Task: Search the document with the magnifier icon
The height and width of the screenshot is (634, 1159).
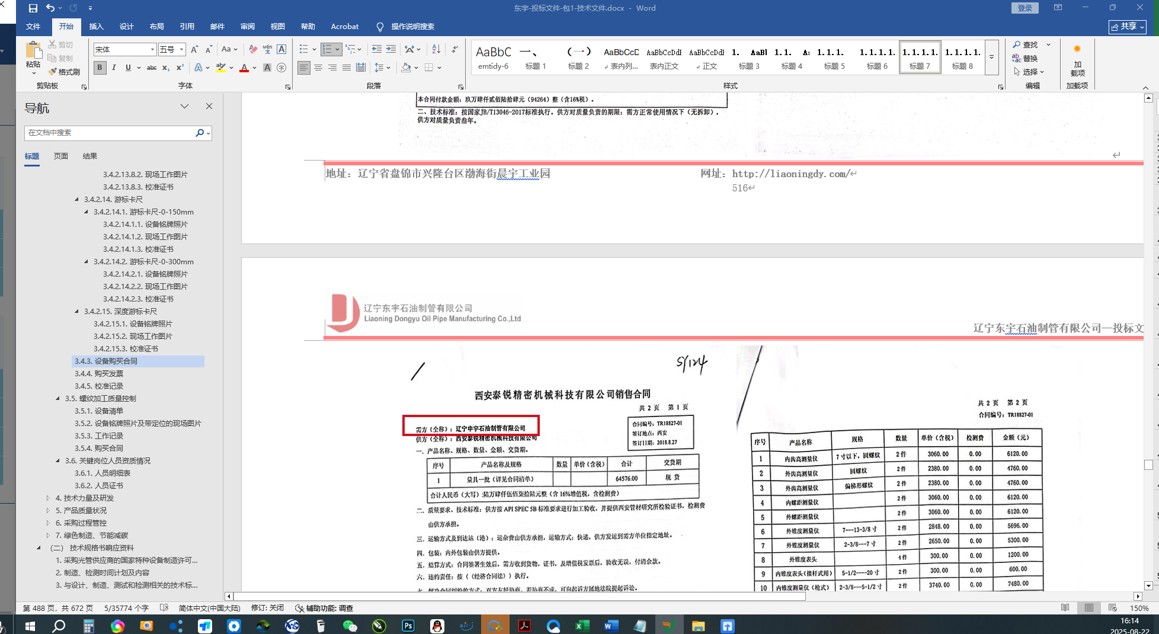Action: 200,133
